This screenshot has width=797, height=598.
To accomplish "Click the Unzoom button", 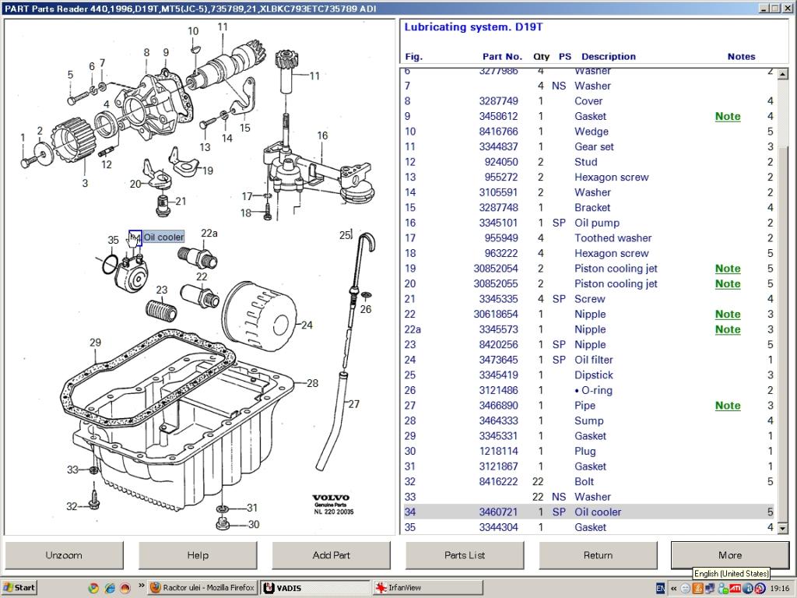I will point(64,555).
